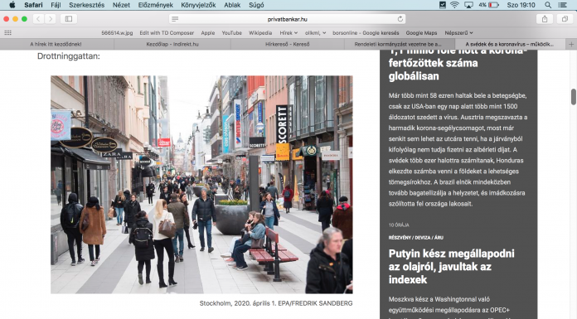Toggle Reader view icon in address bar
Image resolution: width=577 pixels, height=319 pixels.
(175, 19)
